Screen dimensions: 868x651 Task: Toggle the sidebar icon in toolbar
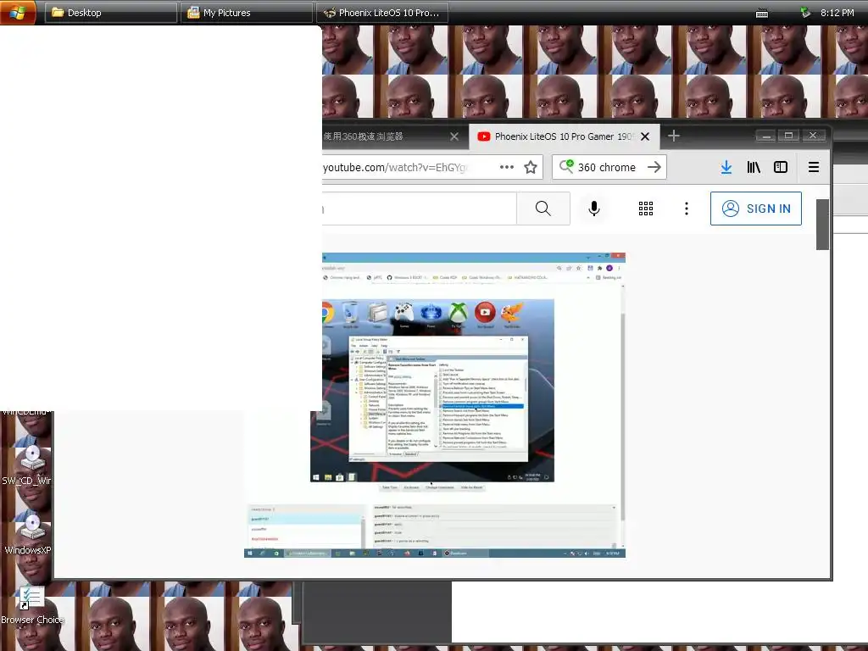(781, 167)
